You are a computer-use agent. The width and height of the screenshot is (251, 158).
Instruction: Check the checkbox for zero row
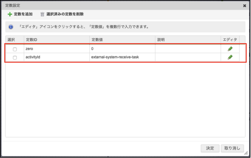[15, 49]
